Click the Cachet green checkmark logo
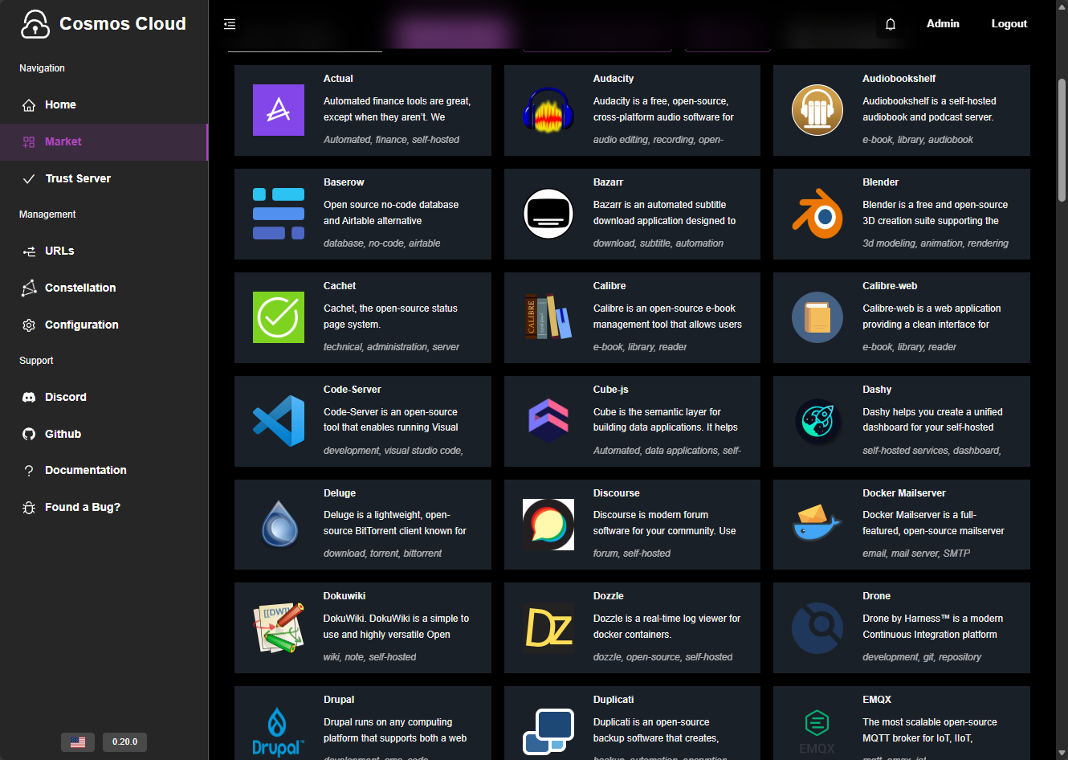This screenshot has width=1068, height=760. pyautogui.click(x=279, y=317)
